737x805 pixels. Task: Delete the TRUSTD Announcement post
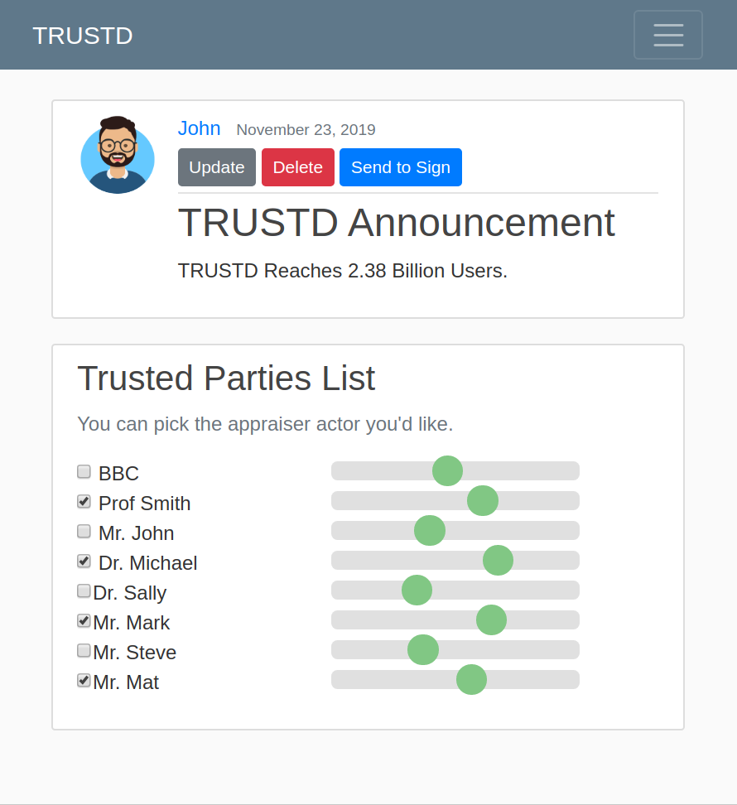coord(297,167)
